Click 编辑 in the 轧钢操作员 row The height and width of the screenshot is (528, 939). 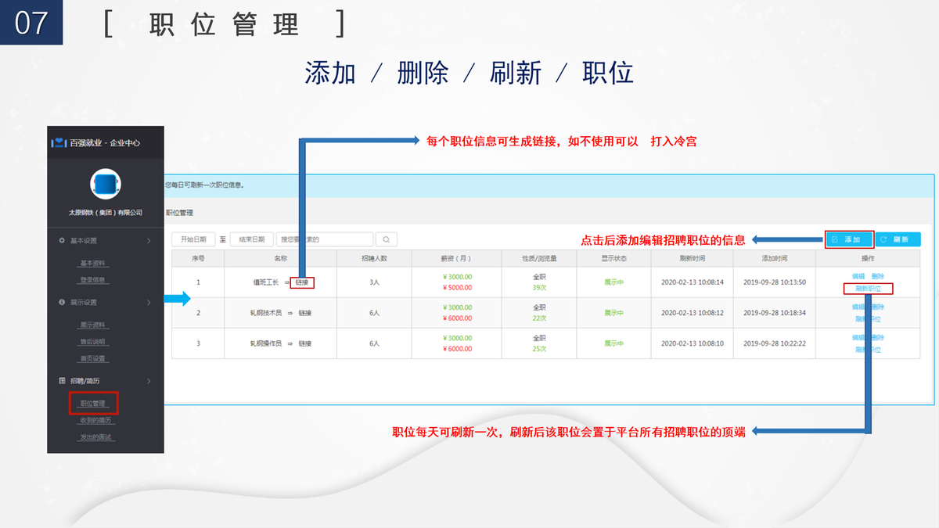click(x=858, y=338)
